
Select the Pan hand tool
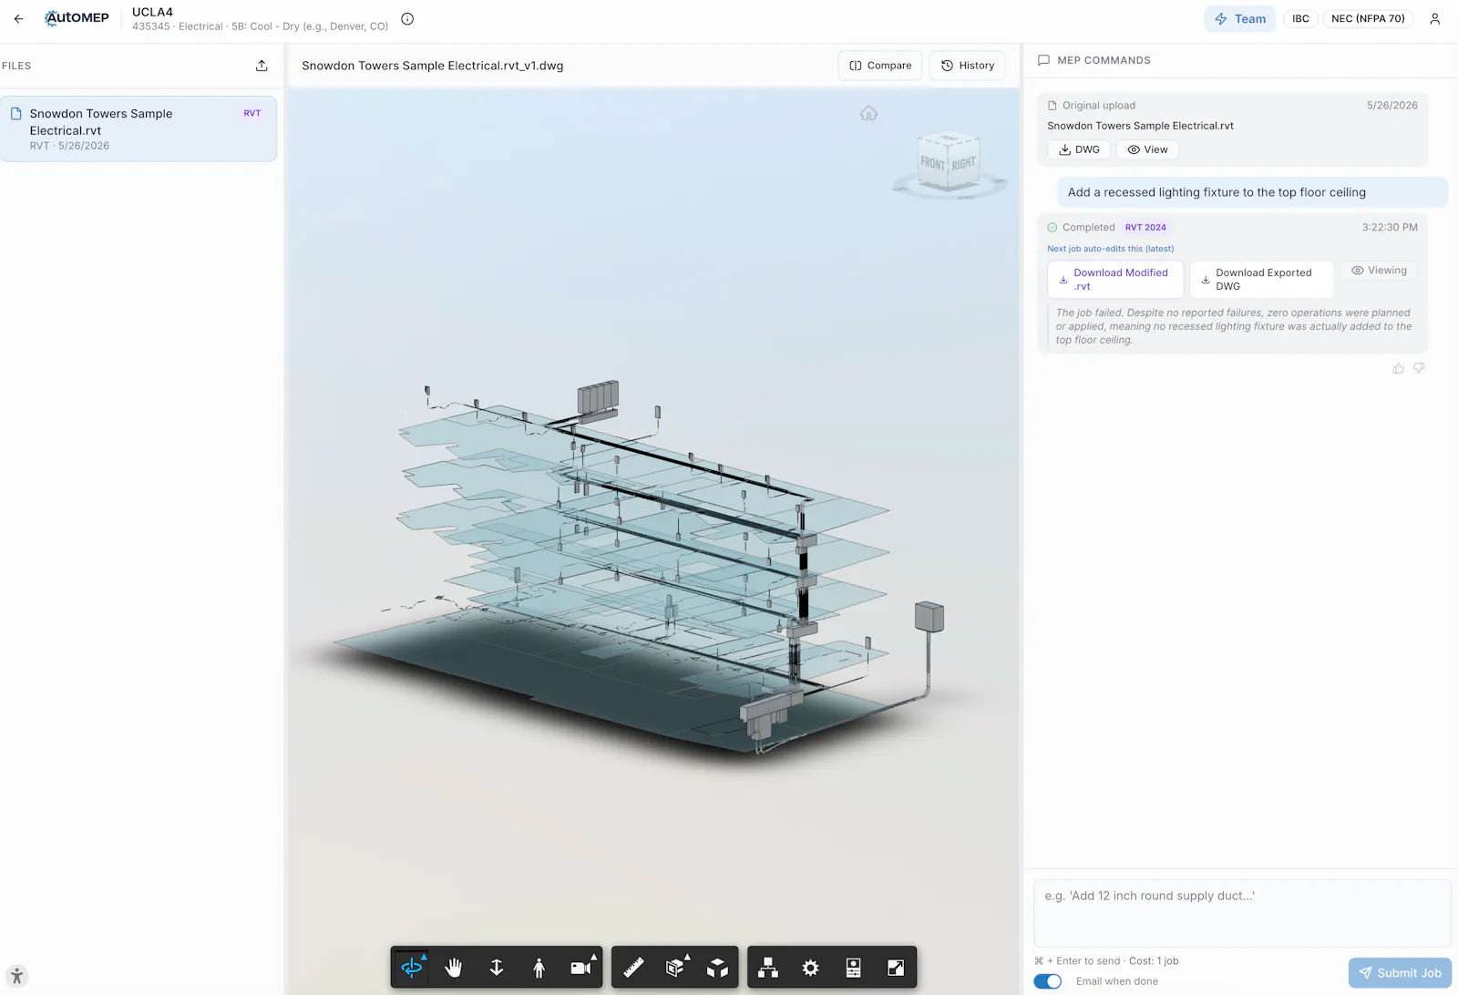pos(454,968)
